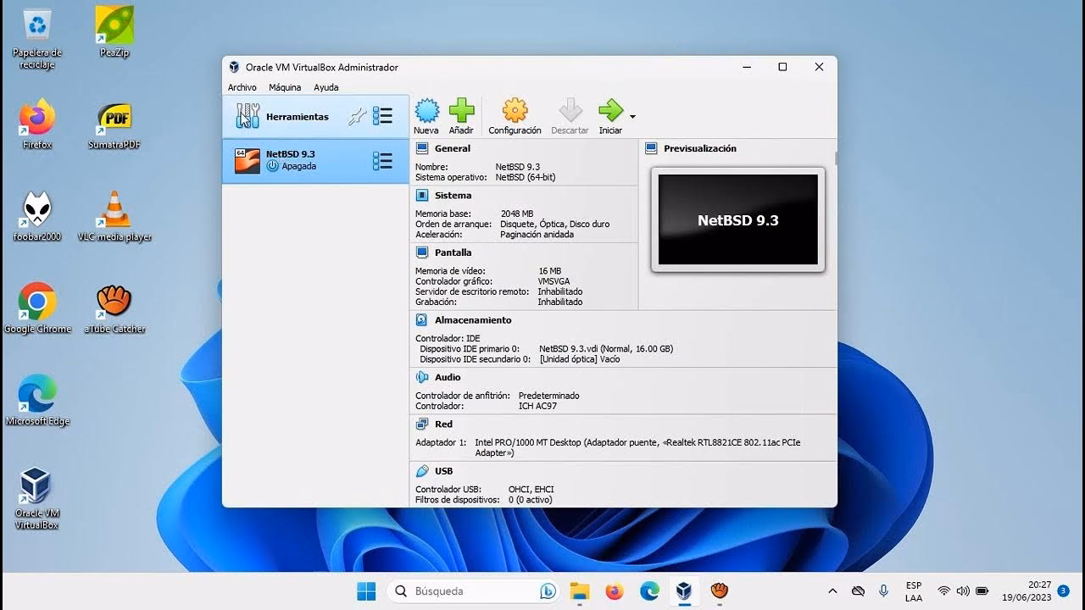Click the NetBSD 9.3.vdi disk entry
The height and width of the screenshot is (610, 1085).
(606, 349)
